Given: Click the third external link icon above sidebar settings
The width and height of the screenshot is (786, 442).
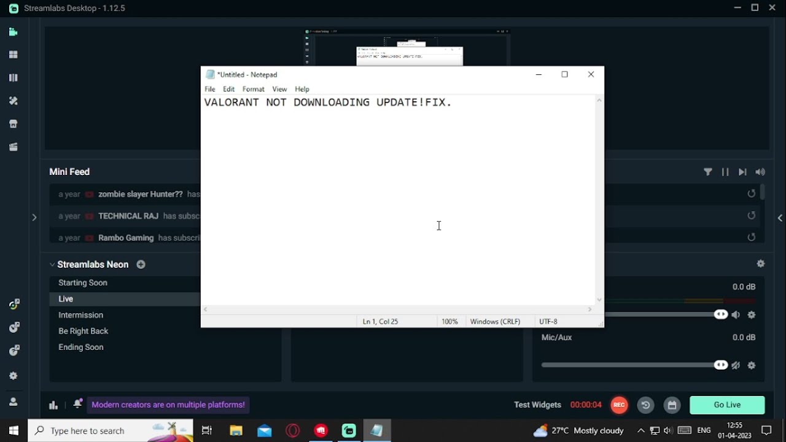Looking at the screenshot, I should (x=14, y=351).
